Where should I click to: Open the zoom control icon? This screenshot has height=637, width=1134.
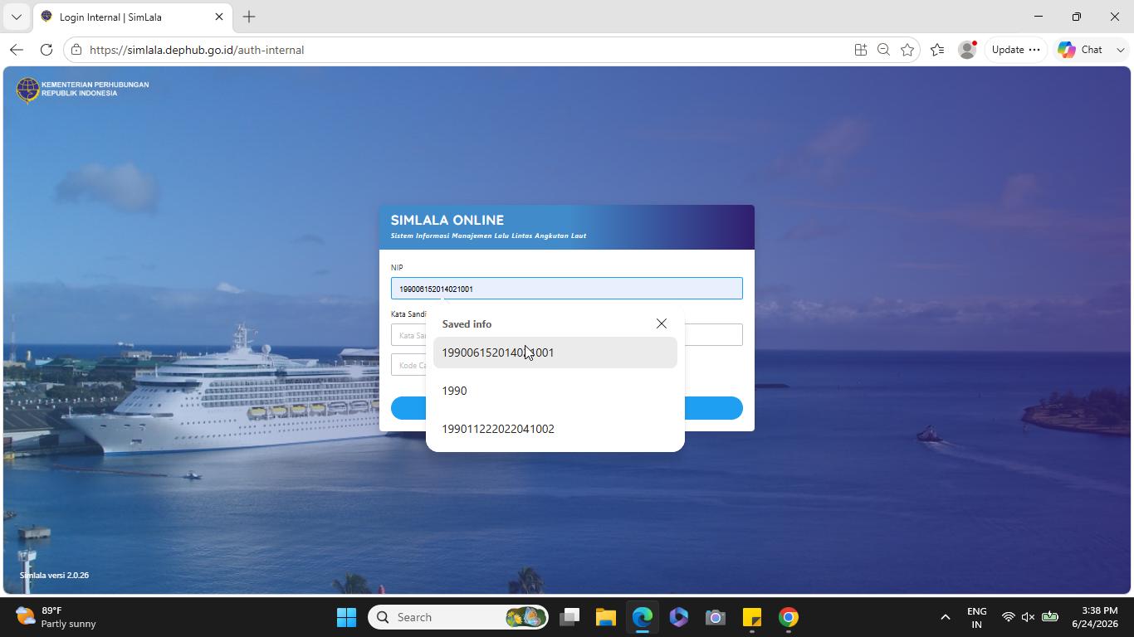coord(884,50)
